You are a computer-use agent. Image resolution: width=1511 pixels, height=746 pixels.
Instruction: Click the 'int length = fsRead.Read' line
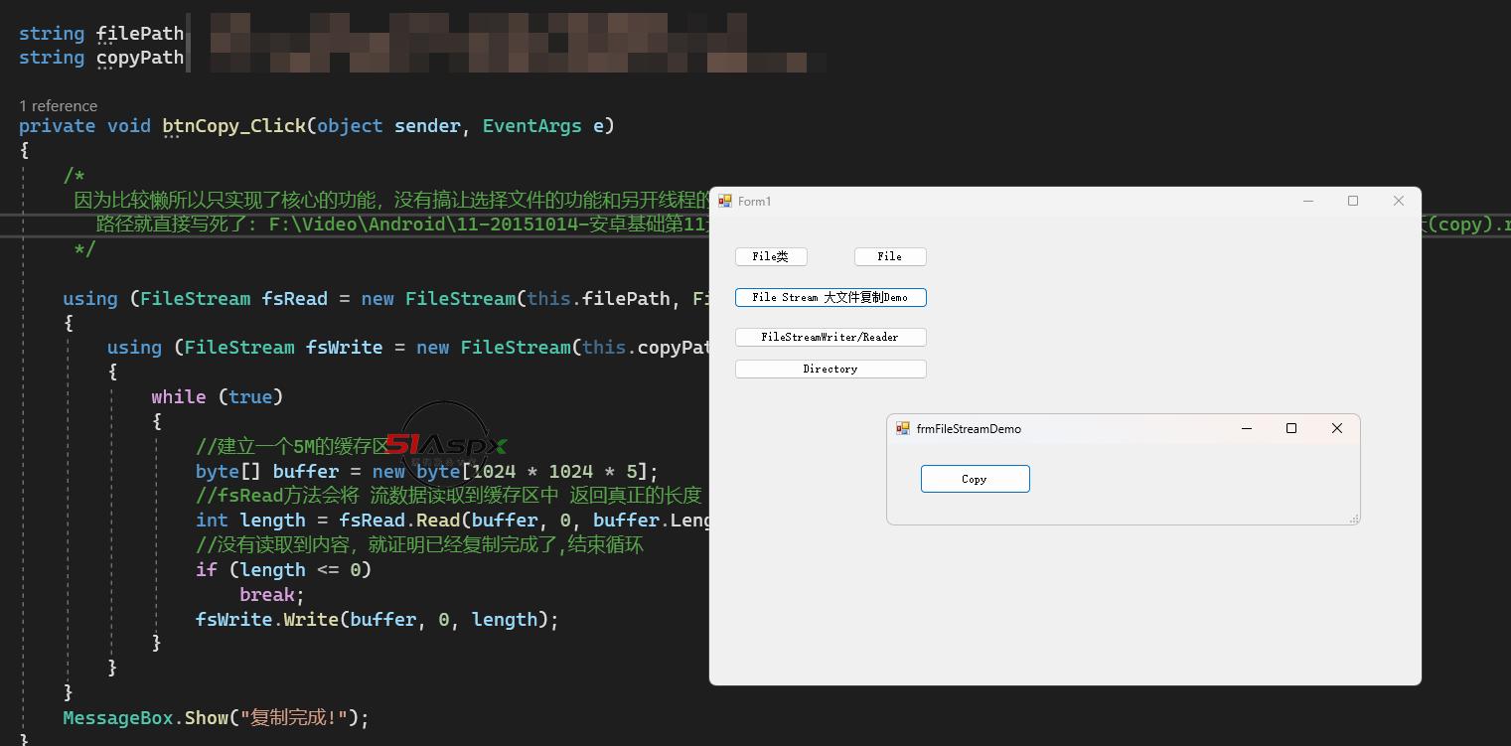[452, 520]
